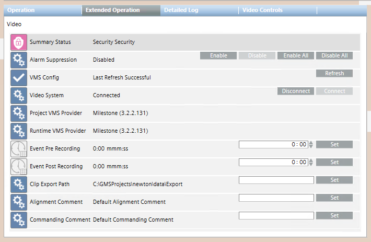Click the Video System gear icon
371x242 pixels.
(x=19, y=96)
